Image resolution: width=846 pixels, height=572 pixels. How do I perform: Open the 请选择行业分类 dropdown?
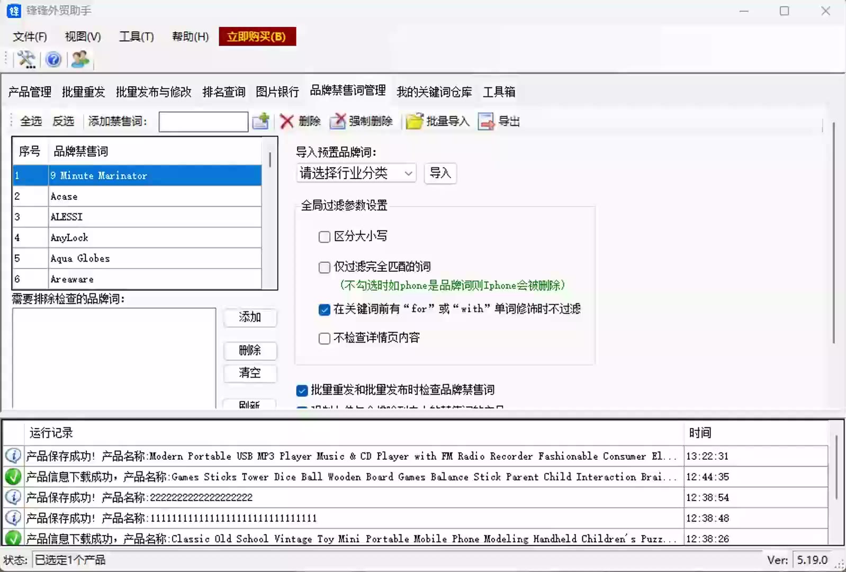pyautogui.click(x=356, y=173)
